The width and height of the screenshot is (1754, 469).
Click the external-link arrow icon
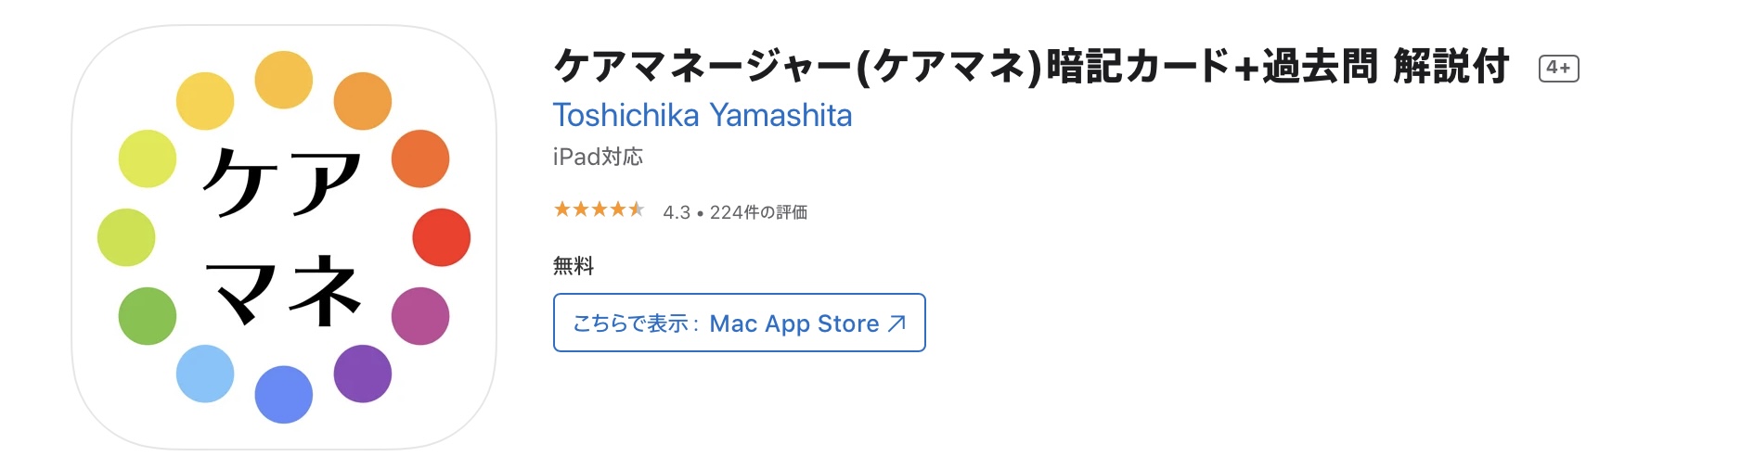pos(896,323)
